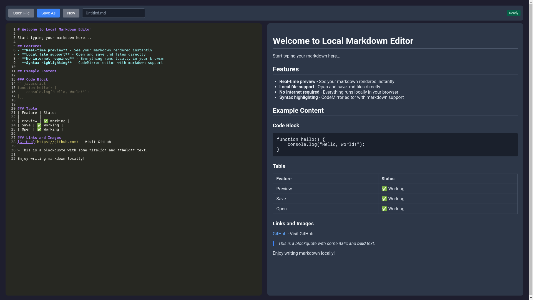The image size is (533, 300).
Task: Click the '### Table' editor line
Action: coord(27,109)
